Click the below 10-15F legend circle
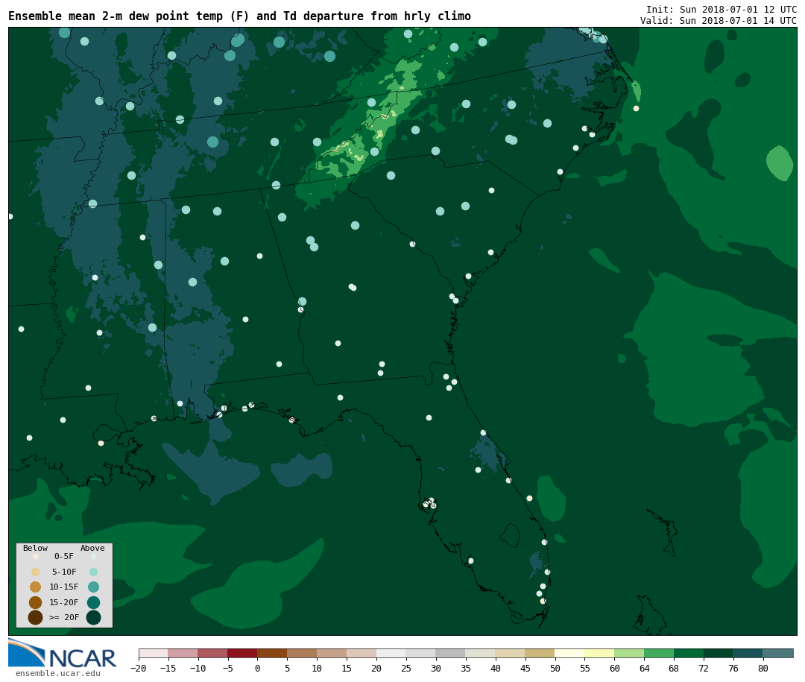The width and height of the screenshot is (805, 682). pyautogui.click(x=36, y=587)
